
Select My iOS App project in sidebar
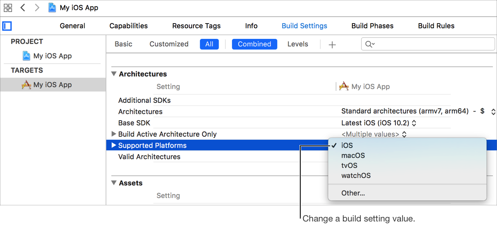[x=52, y=56]
